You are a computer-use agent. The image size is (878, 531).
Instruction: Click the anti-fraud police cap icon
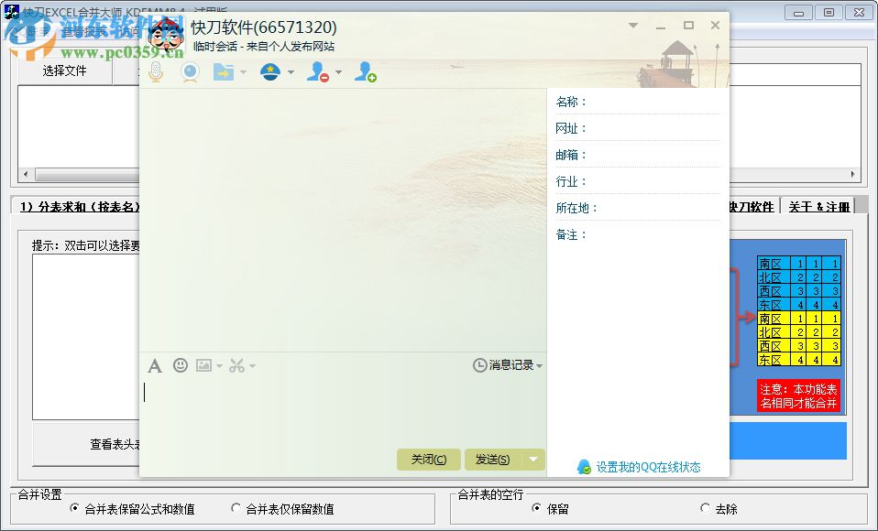[x=272, y=72]
